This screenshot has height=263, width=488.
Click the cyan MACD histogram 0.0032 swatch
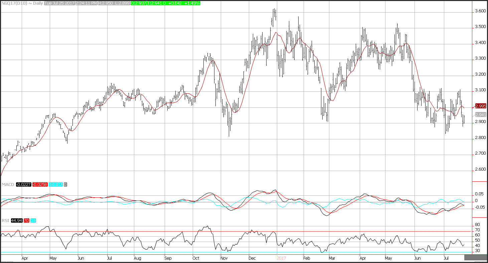(x=56, y=185)
